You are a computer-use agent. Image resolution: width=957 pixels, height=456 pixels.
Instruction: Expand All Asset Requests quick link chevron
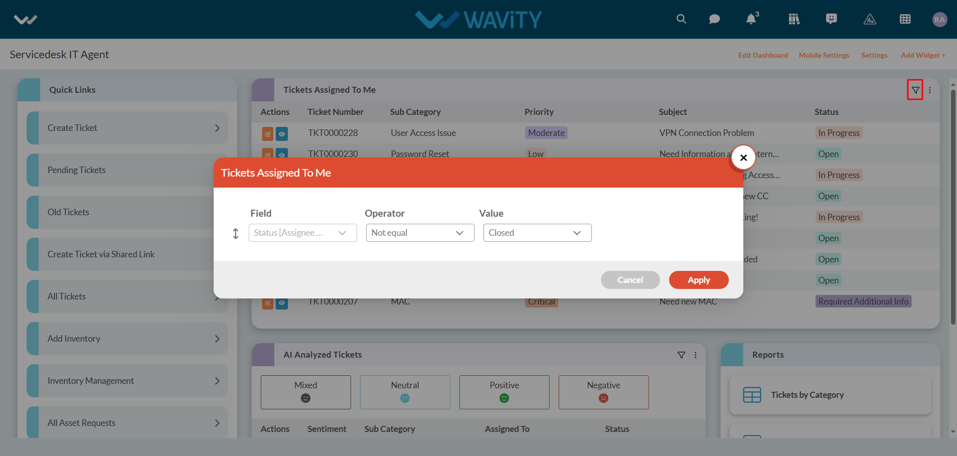pos(217,423)
